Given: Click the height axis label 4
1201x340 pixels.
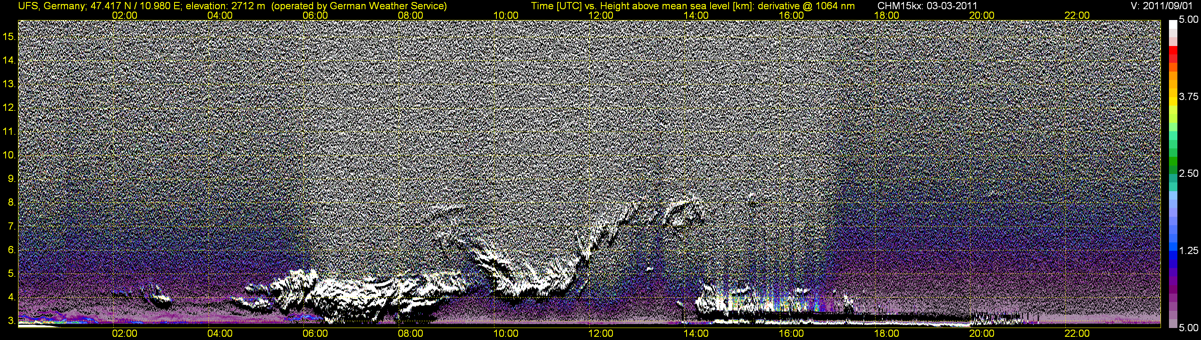Looking at the screenshot, I should coord(11,297).
